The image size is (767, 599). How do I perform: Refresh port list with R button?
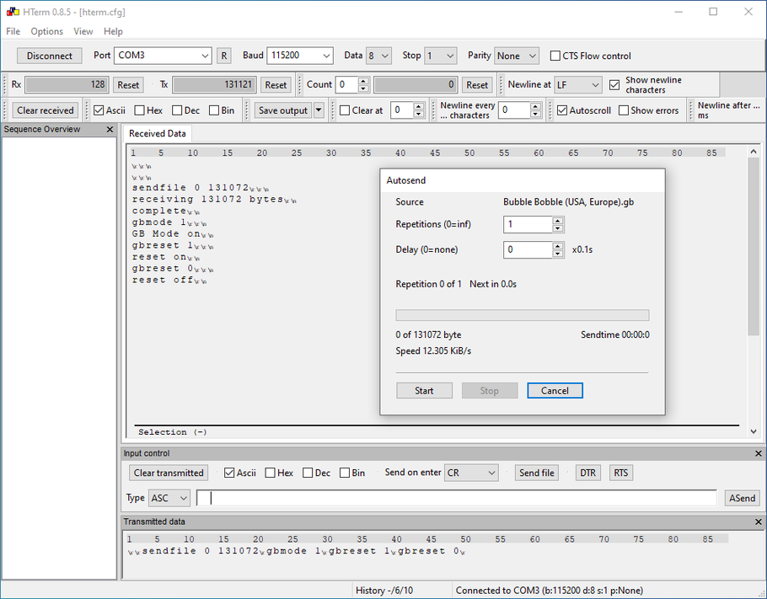(223, 56)
